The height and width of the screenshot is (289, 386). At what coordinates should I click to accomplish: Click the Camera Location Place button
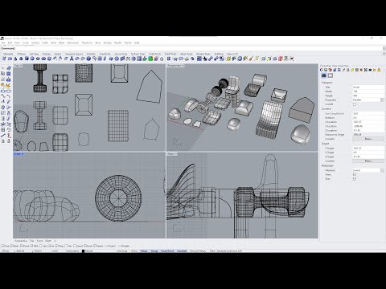point(368,139)
